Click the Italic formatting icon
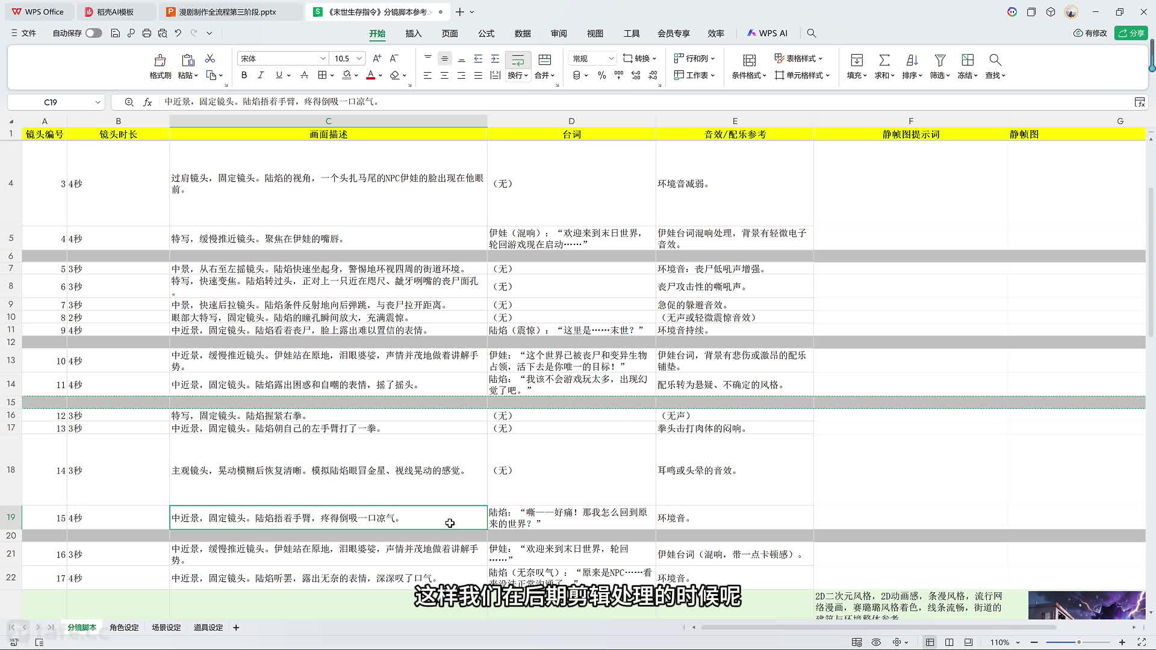1156x650 pixels. pos(261,75)
